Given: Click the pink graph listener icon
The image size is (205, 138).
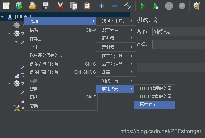Looking at the screenshot, I should [x=17, y=76].
